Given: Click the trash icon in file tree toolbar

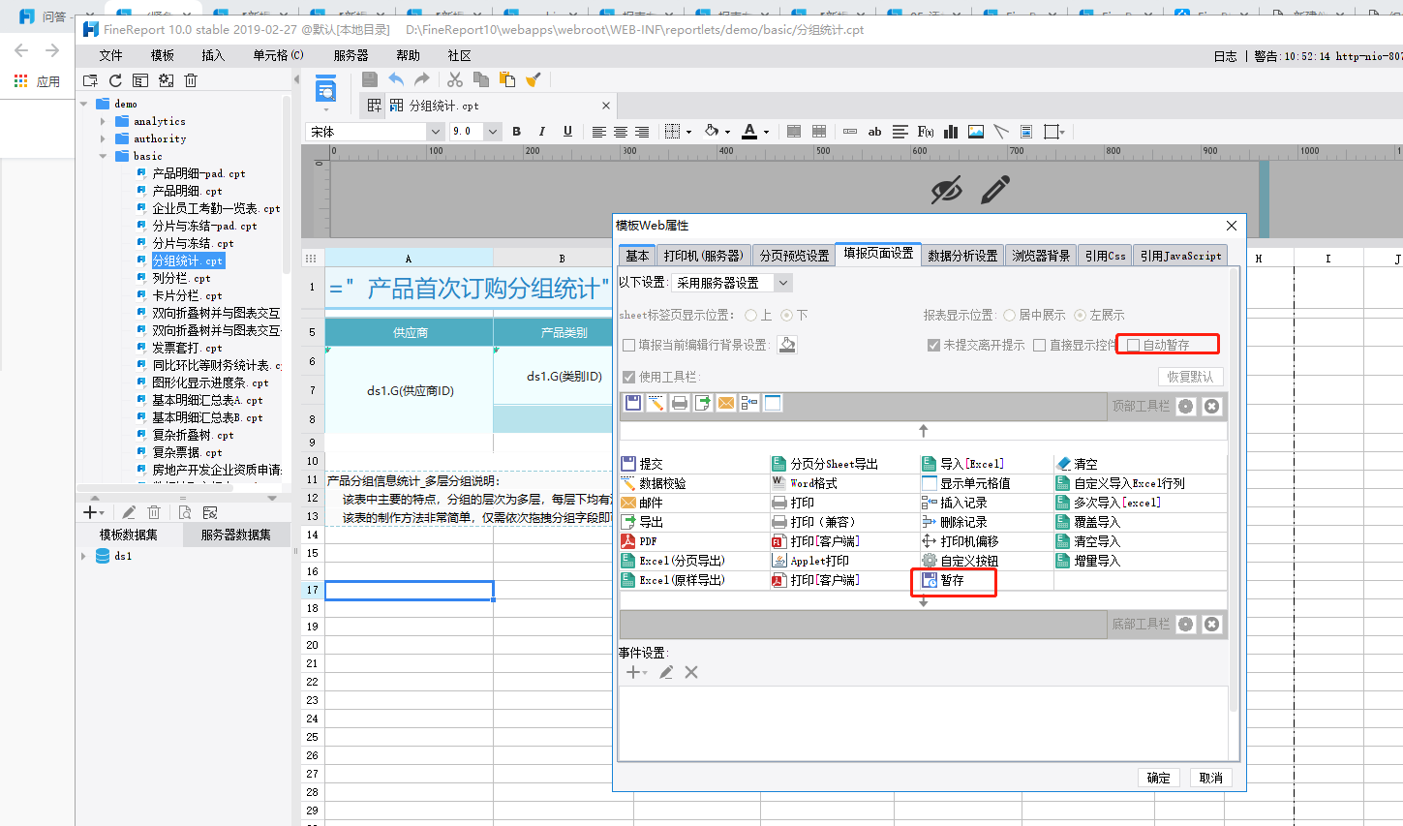Looking at the screenshot, I should click(191, 80).
